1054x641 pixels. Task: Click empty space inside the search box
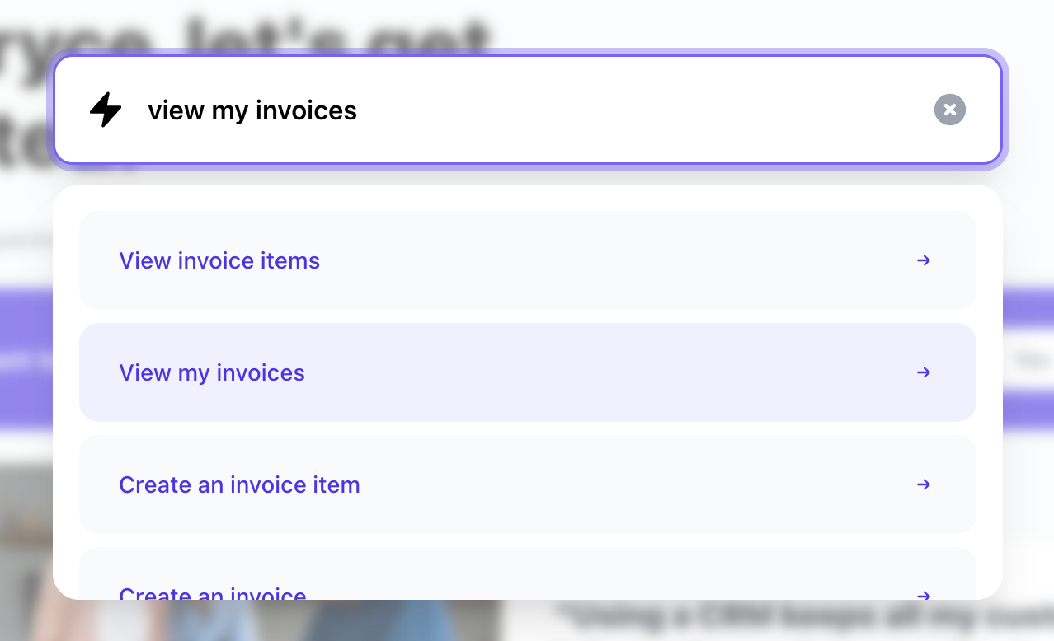643,110
